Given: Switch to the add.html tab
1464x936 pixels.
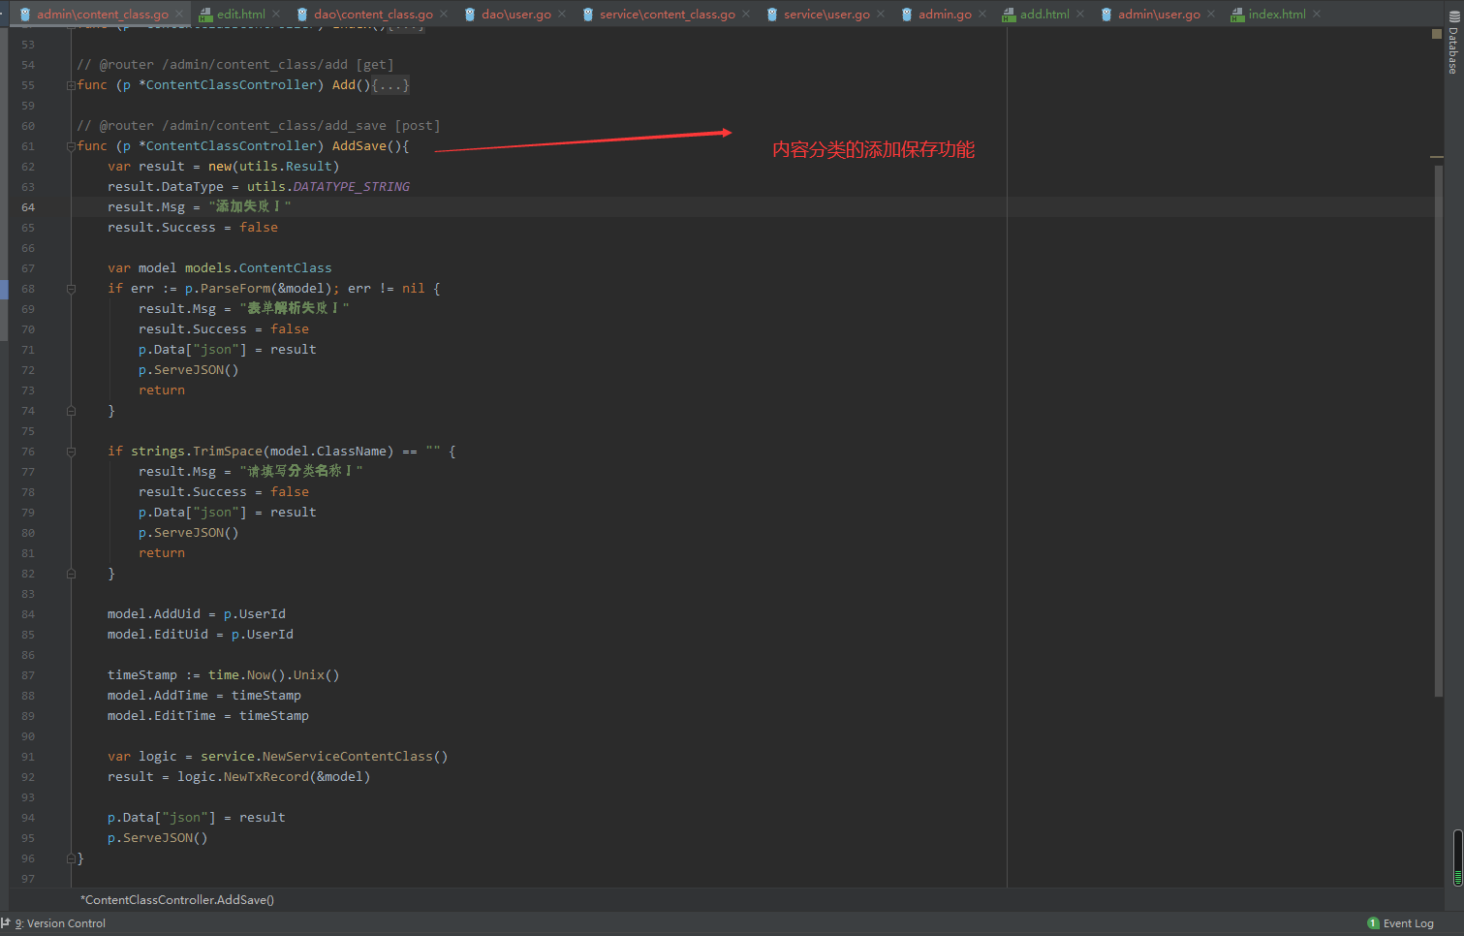Looking at the screenshot, I should click(x=1043, y=15).
